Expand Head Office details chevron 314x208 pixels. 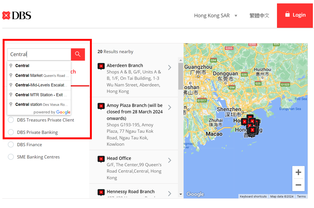[x=170, y=160]
